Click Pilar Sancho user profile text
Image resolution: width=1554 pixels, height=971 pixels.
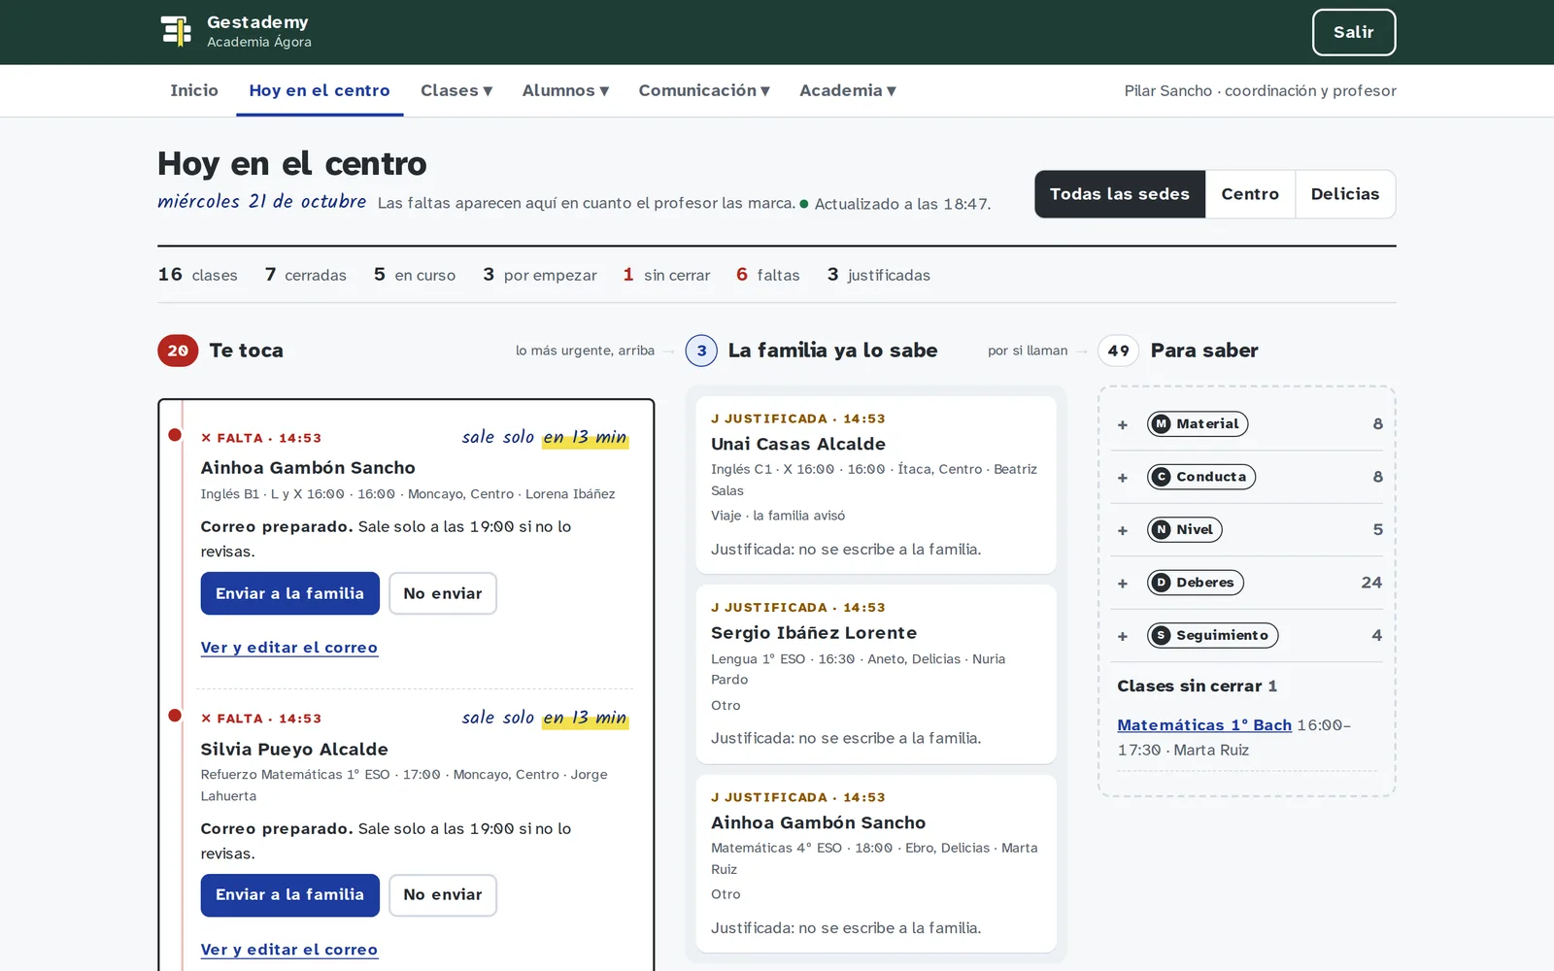click(x=1261, y=90)
